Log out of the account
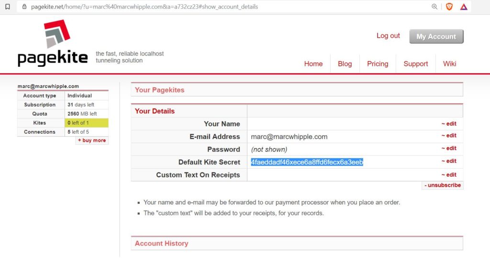Viewport: 490px width, 278px height. [388, 35]
